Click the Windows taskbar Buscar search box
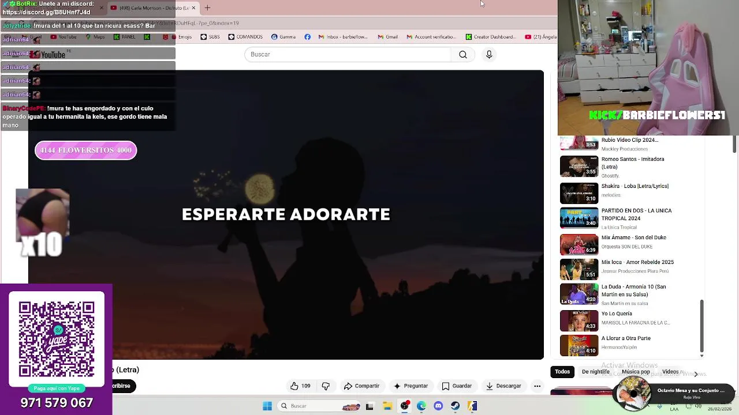 [319, 406]
